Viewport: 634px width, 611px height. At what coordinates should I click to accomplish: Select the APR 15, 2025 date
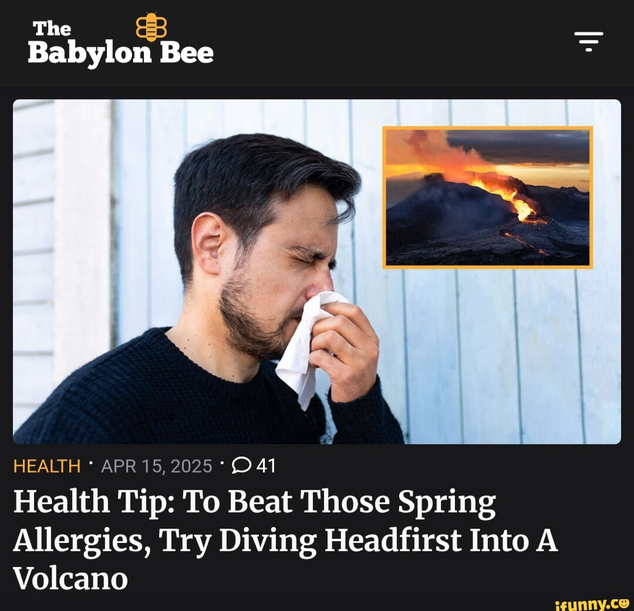(x=157, y=466)
